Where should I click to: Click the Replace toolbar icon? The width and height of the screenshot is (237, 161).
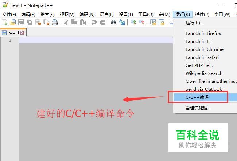click(x=122, y=22)
